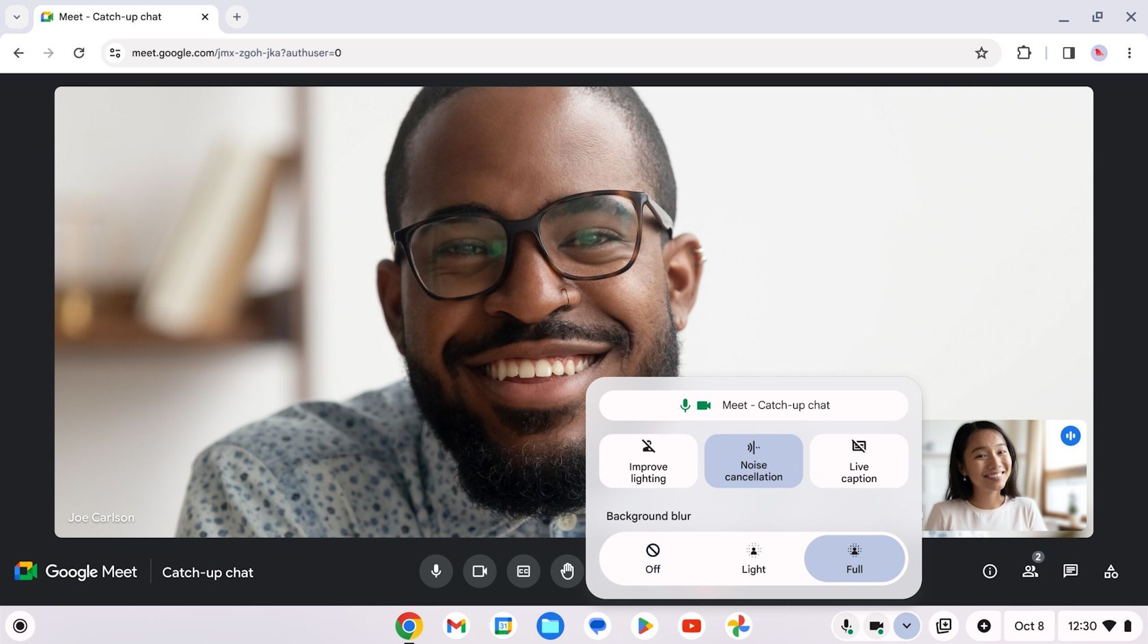Open quick settings from the 12:30 status area

coord(1083,625)
